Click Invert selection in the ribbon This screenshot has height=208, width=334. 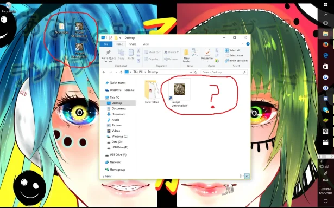coord(236,61)
